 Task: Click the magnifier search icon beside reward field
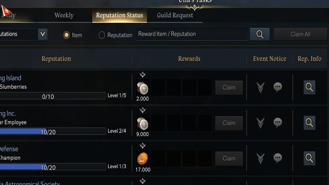click(x=260, y=34)
